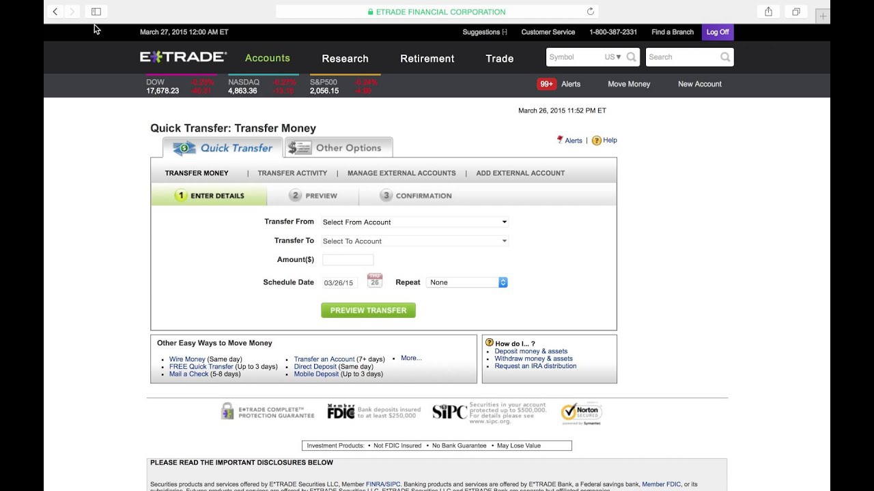Screen dimensions: 874x491
Task: Click the Alerts link beside Help
Action: 574,140
